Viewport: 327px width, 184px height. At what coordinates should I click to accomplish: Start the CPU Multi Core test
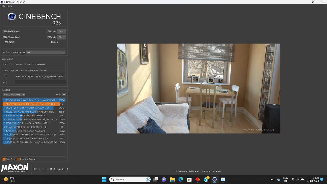click(x=61, y=31)
